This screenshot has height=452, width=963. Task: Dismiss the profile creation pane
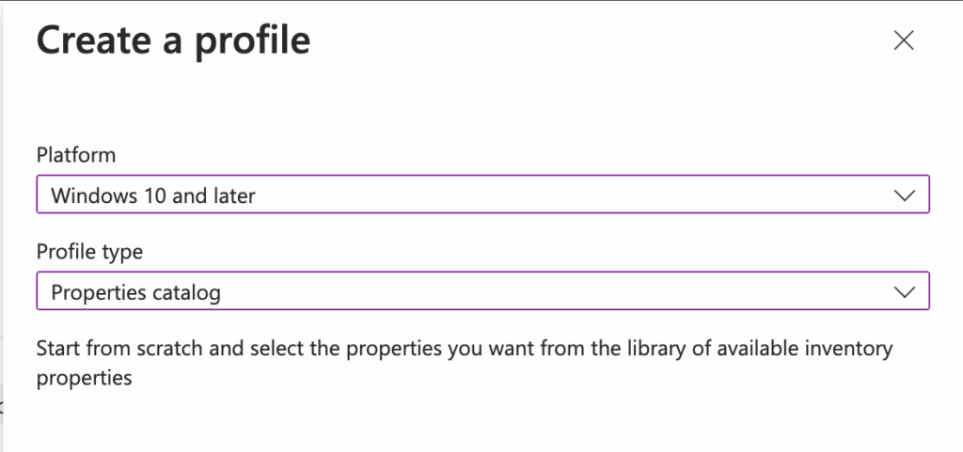pyautogui.click(x=903, y=40)
